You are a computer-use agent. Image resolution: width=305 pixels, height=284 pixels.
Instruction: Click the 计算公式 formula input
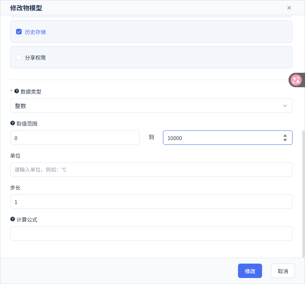(x=151, y=234)
